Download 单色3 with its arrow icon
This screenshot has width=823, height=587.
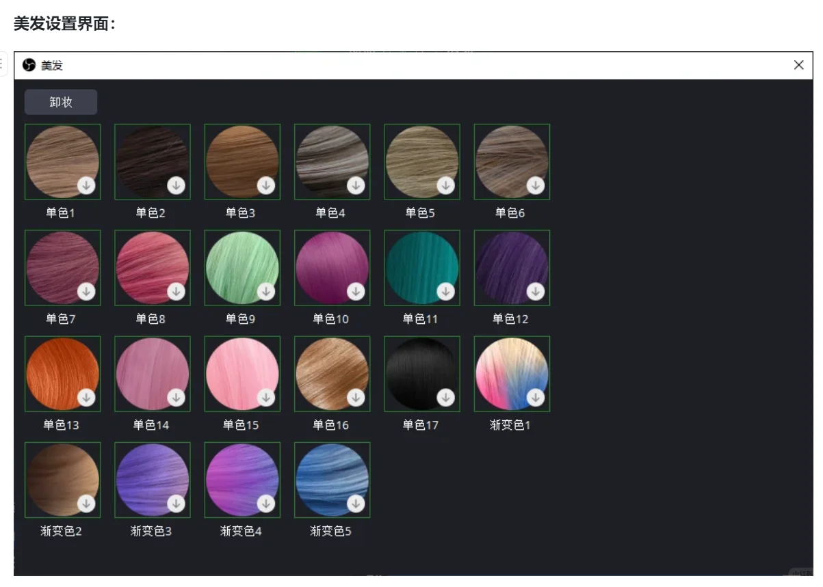coord(266,185)
